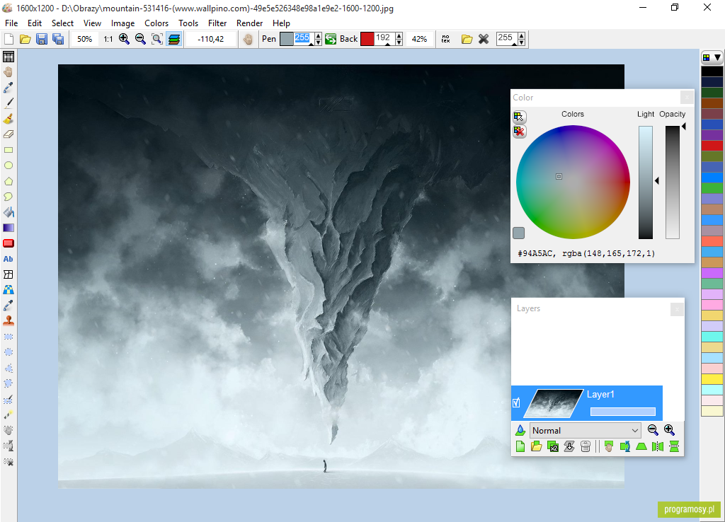Open the Image menu
The height and width of the screenshot is (522, 725).
tap(122, 23)
